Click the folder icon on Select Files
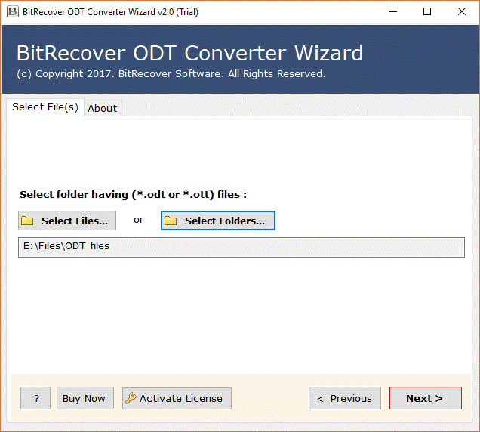The image size is (480, 432). 28,221
